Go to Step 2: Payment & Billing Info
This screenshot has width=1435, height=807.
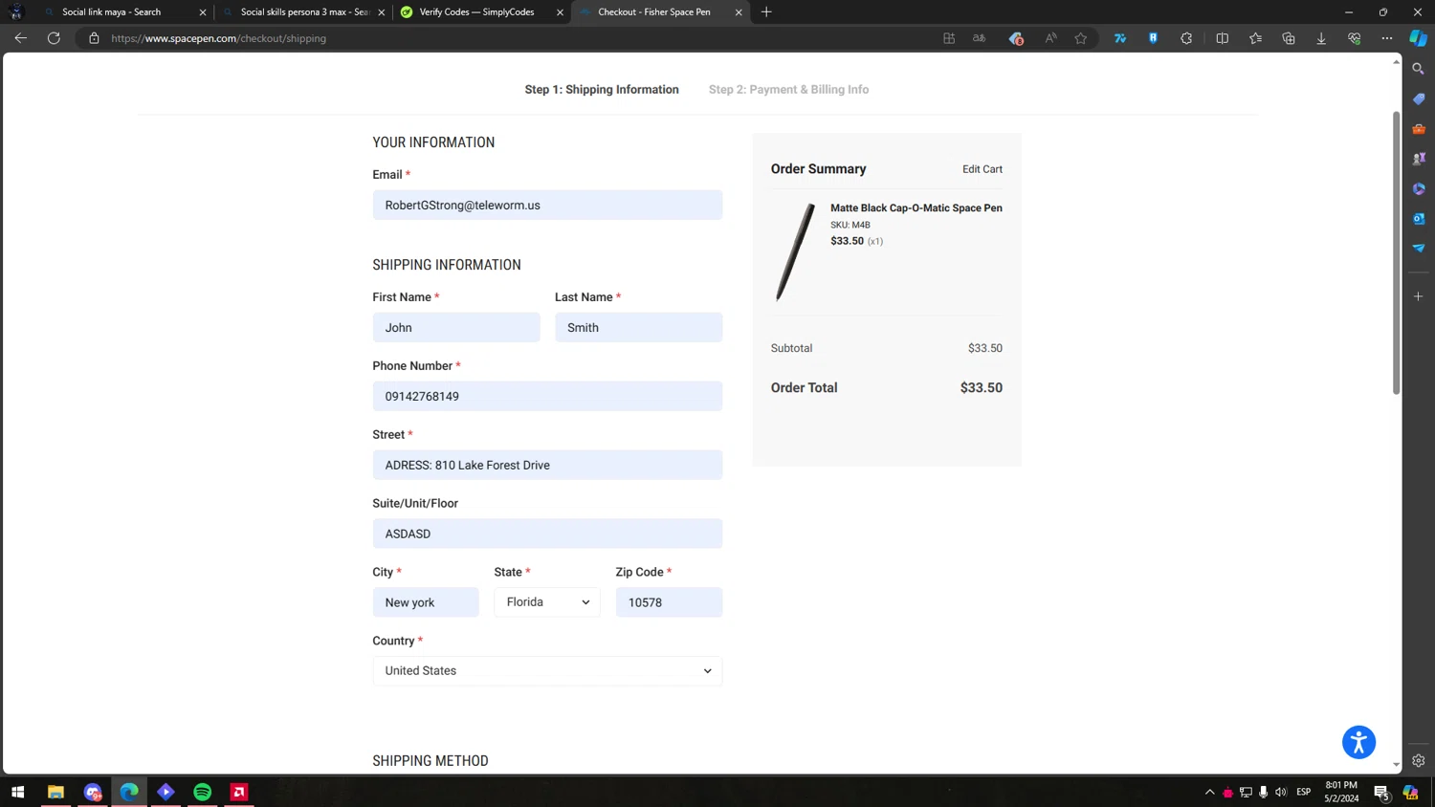coord(788,90)
